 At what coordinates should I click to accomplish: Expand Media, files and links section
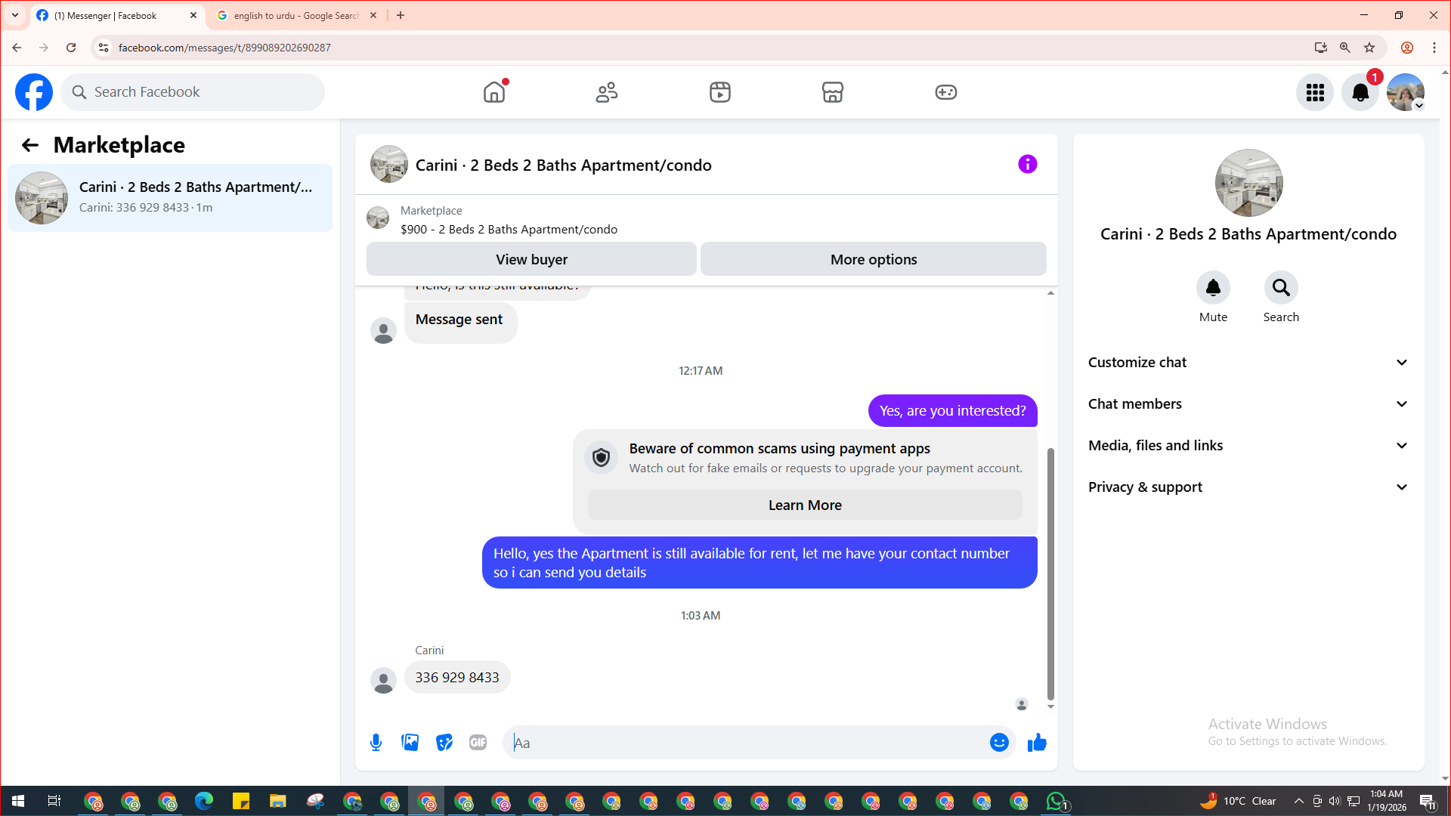pyautogui.click(x=1248, y=446)
